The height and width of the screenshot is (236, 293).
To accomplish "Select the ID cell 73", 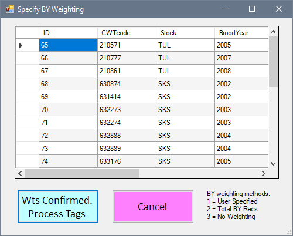I will tap(68, 149).
